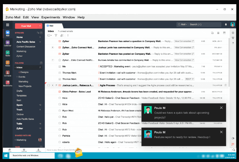239x162 pixels.
Task: Tick the checkbox on Joshua Lenin email row
Action: pos(49,85)
